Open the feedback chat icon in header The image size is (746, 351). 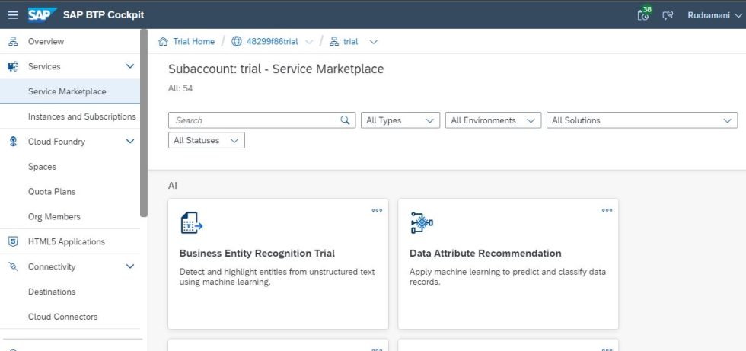[x=668, y=15]
